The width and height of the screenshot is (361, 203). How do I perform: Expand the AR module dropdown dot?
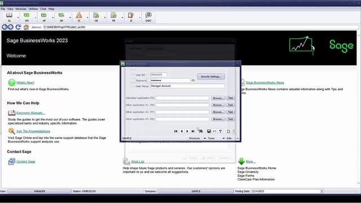pos(70,17)
